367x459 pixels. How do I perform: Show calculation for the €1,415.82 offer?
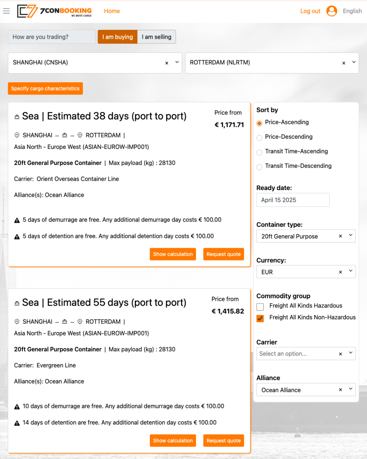pyautogui.click(x=173, y=440)
